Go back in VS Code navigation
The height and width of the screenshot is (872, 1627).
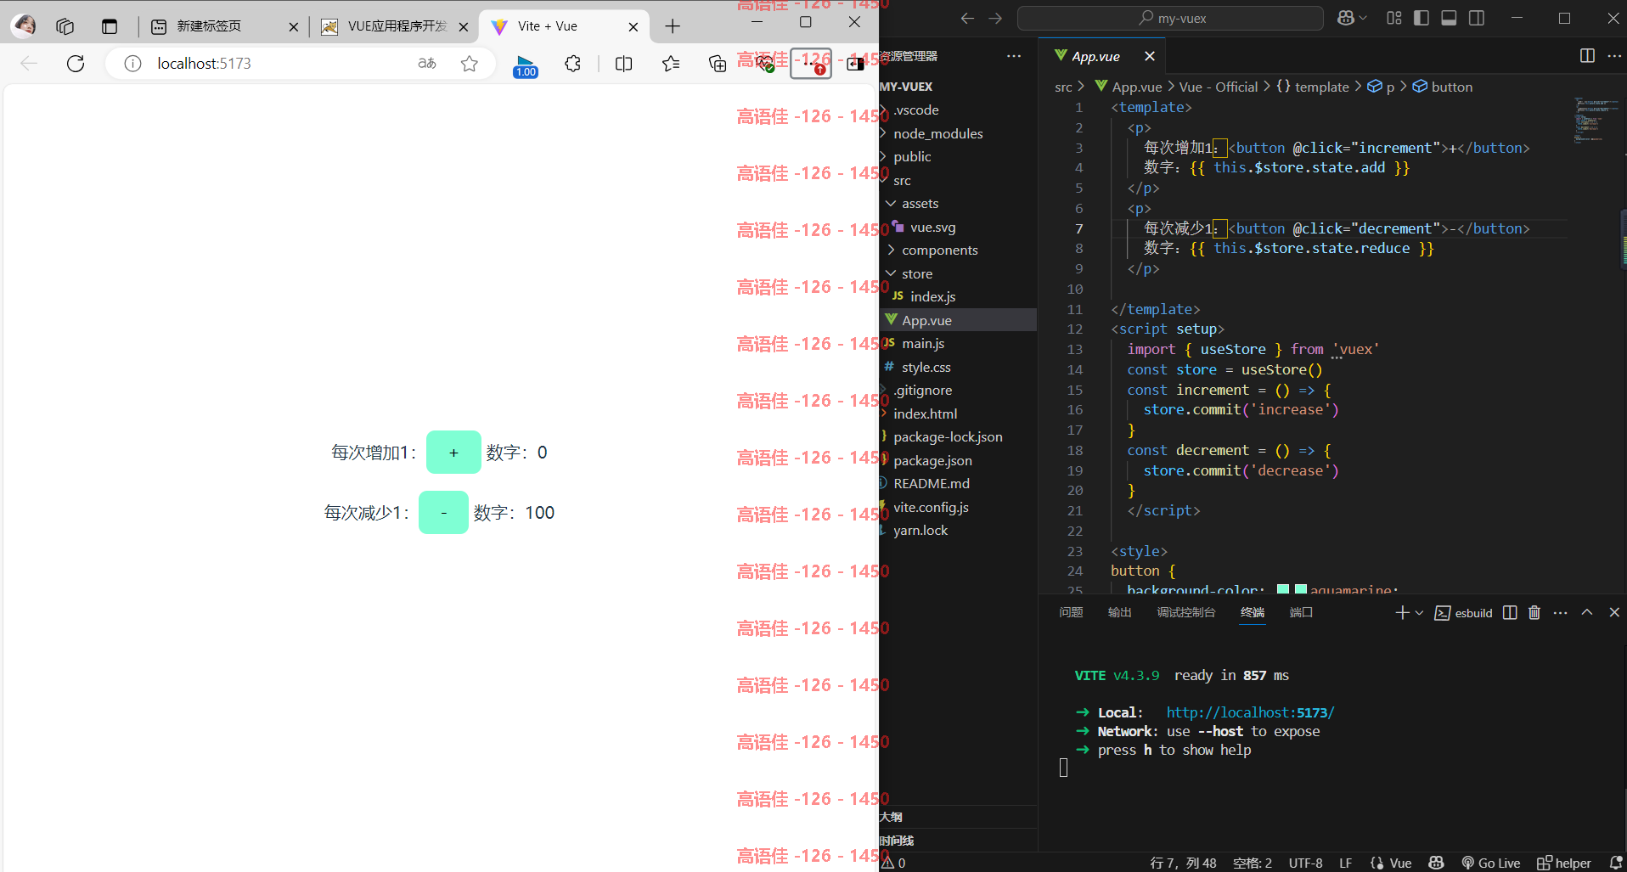pyautogui.click(x=967, y=18)
